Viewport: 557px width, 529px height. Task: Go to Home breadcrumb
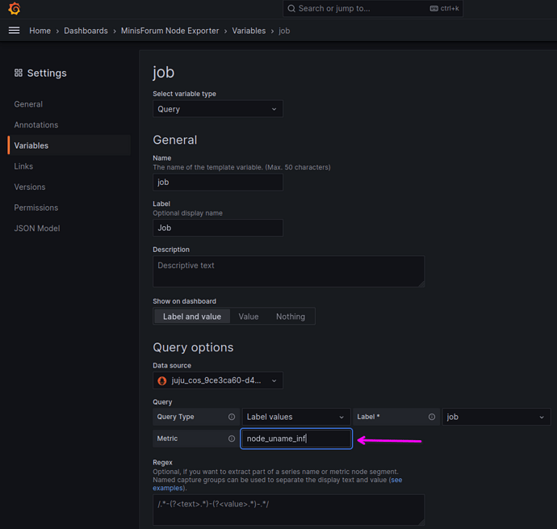40,31
